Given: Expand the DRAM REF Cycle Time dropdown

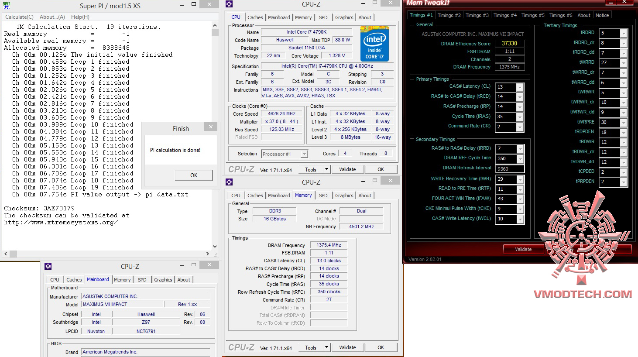Looking at the screenshot, I should point(520,159).
